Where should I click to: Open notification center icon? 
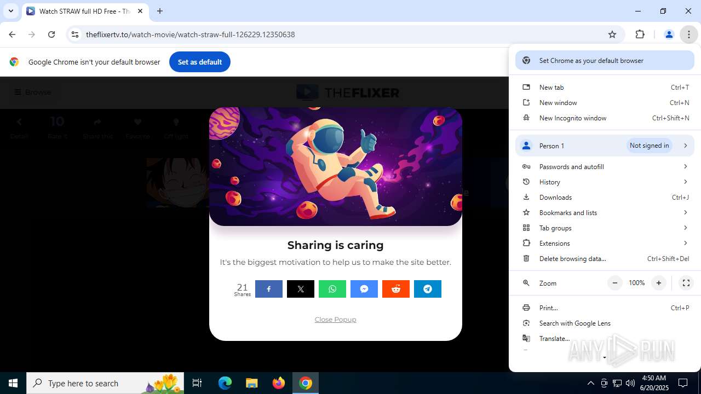tap(683, 383)
